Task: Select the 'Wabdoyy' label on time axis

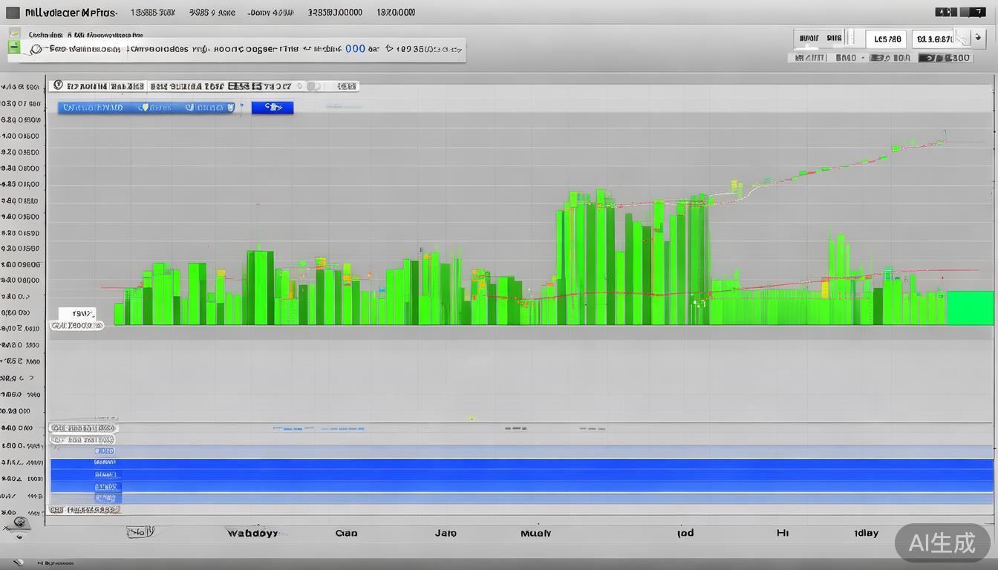Action: [252, 533]
